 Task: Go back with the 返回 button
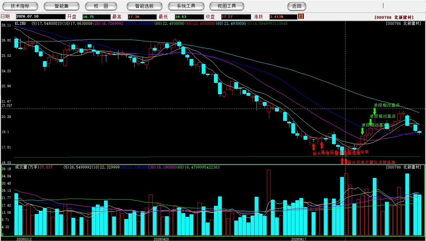(x=297, y=6)
